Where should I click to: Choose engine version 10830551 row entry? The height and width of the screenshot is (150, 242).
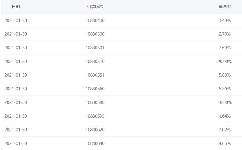pyautogui.click(x=95, y=75)
